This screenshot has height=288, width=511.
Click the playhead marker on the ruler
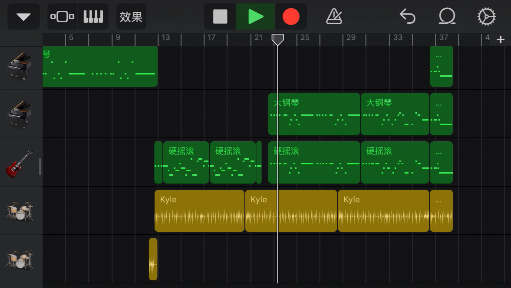pyautogui.click(x=278, y=39)
